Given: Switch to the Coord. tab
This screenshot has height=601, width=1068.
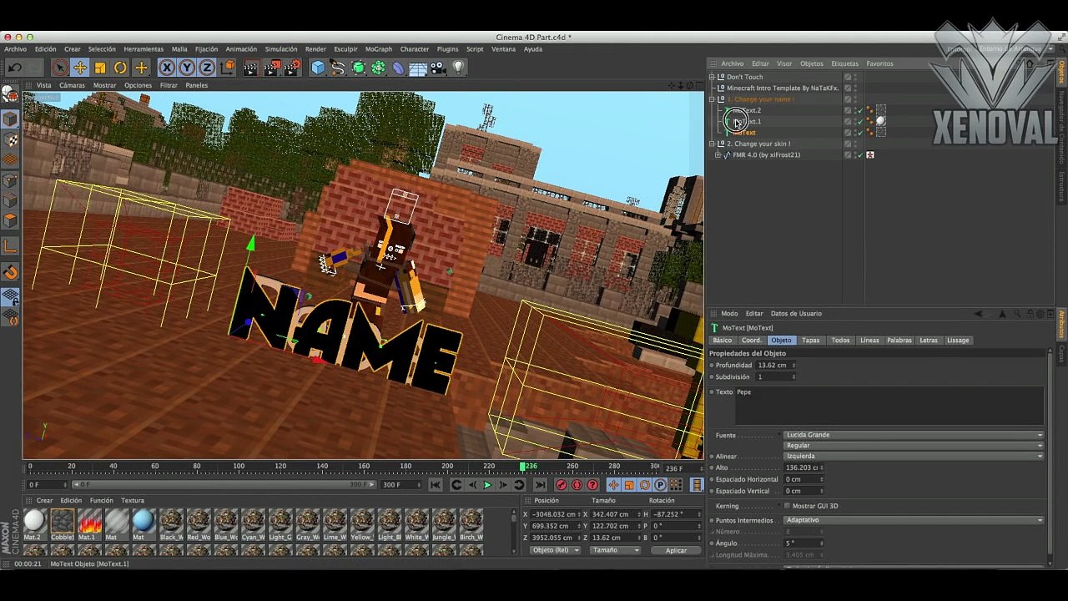Looking at the screenshot, I should (752, 341).
